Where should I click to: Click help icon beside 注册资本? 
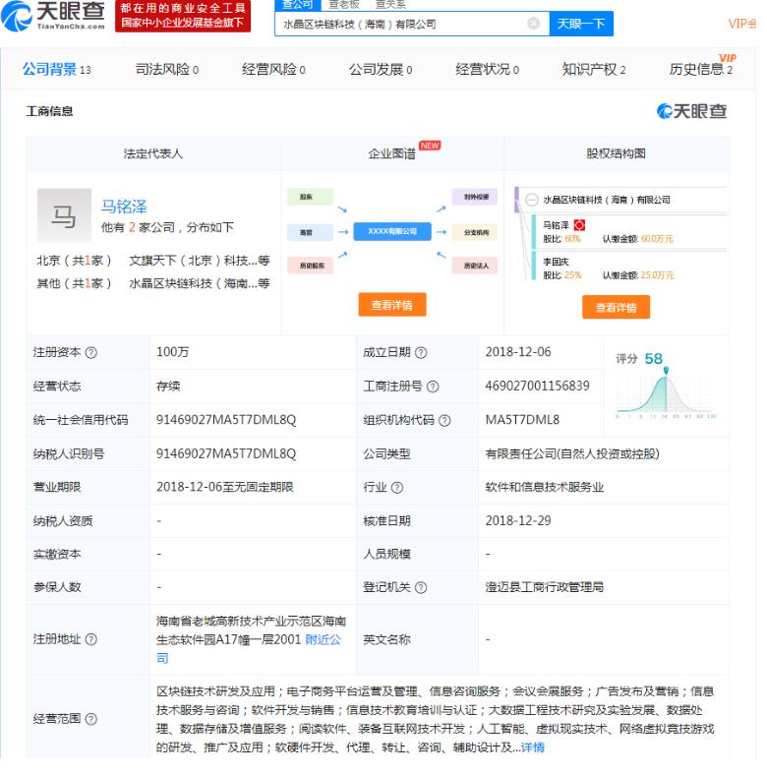(x=91, y=353)
